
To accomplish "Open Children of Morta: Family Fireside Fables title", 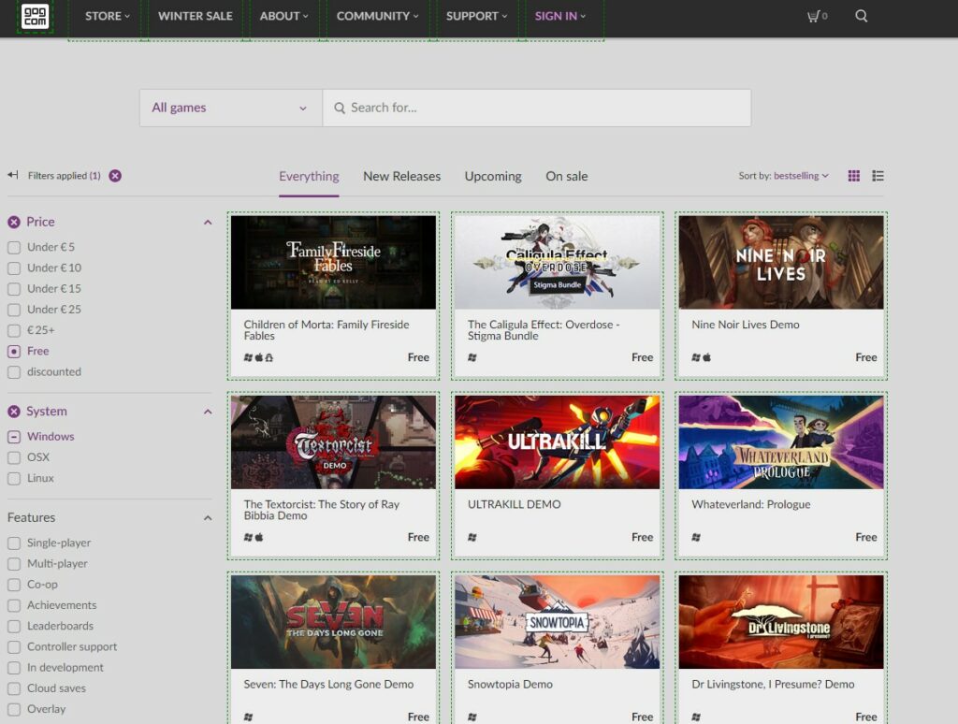I will click(x=327, y=330).
